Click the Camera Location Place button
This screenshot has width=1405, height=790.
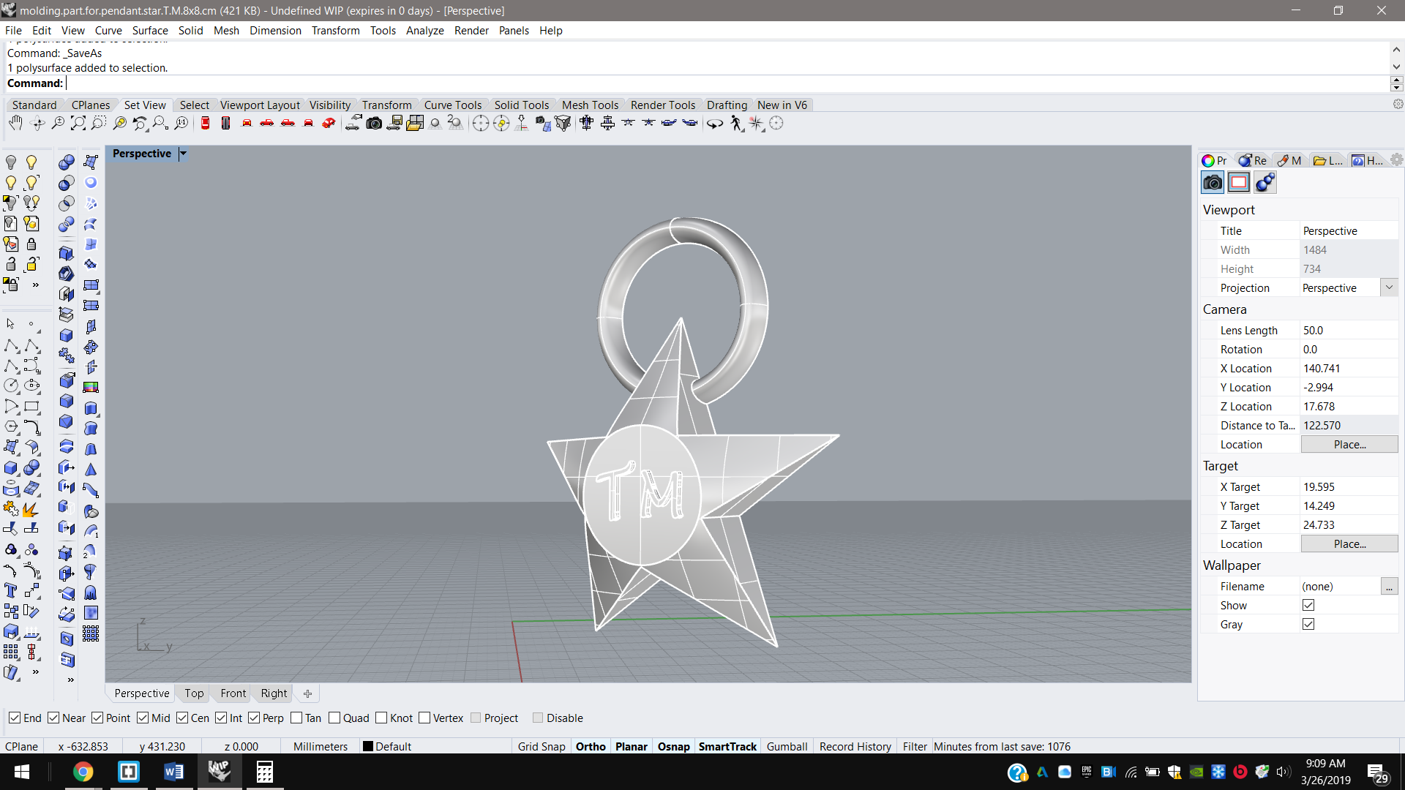click(x=1349, y=444)
